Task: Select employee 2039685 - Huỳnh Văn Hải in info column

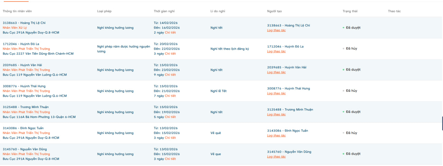Action: click(x=23, y=65)
